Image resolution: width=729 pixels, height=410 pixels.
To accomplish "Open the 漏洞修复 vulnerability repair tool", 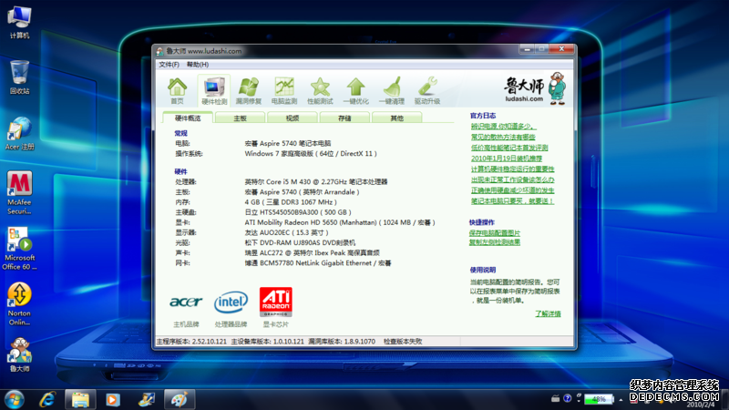I will pos(249,90).
